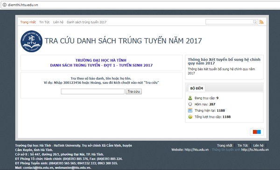Click the red and blue swatch box
Viewport: 280px width, 170px height.
257,132
